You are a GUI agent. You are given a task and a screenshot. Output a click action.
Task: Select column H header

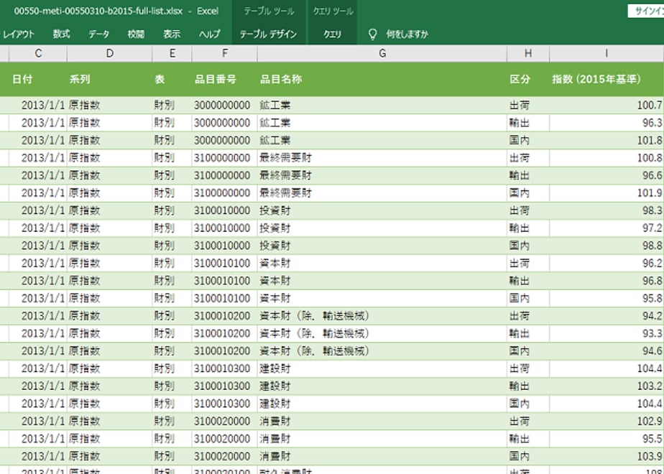click(x=528, y=53)
